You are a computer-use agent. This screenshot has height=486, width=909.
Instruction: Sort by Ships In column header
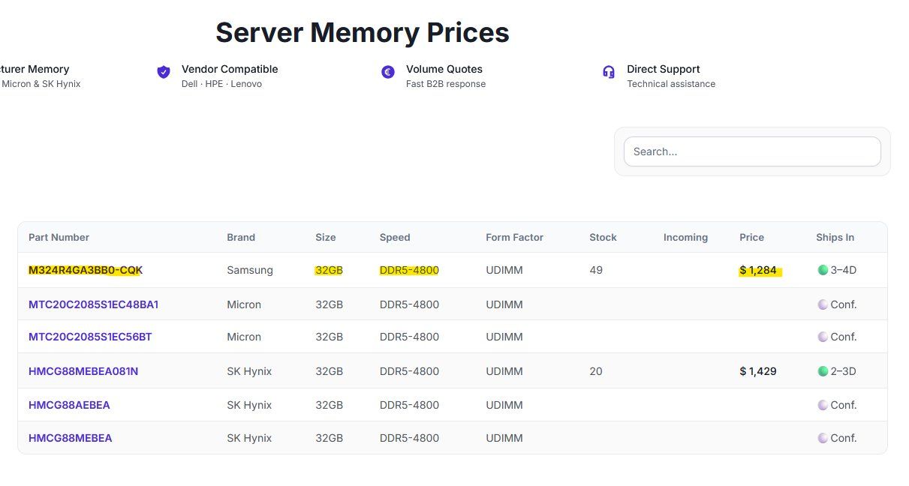pos(835,237)
